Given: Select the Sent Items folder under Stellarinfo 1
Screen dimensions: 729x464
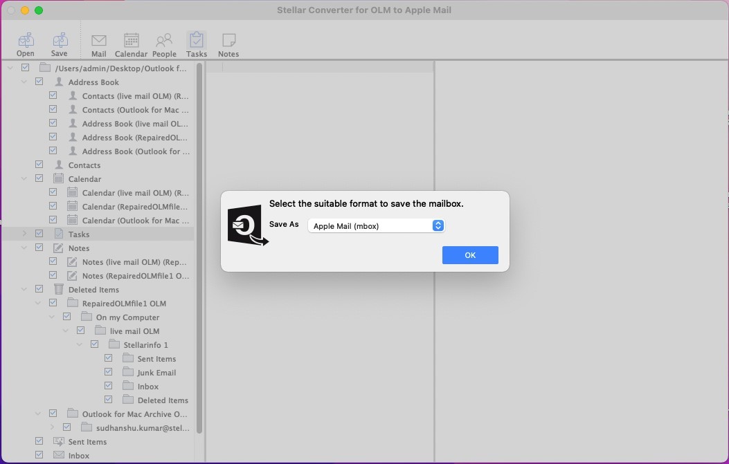Looking at the screenshot, I should click(156, 359).
